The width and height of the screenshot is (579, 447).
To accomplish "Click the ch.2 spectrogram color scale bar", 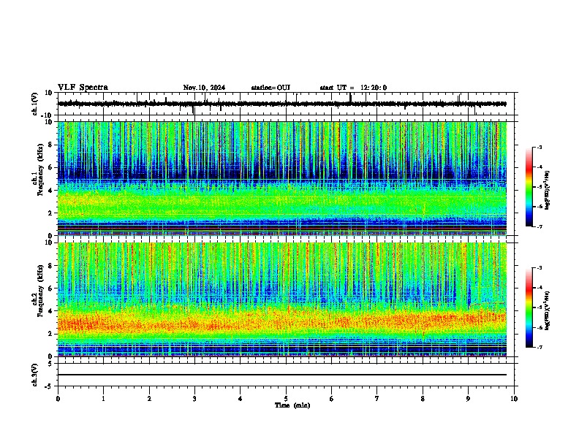I will tap(529, 307).
